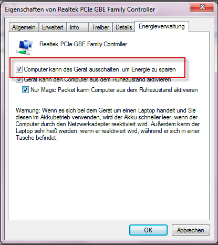Click the dialog title bar text

pyautogui.click(x=80, y=9)
